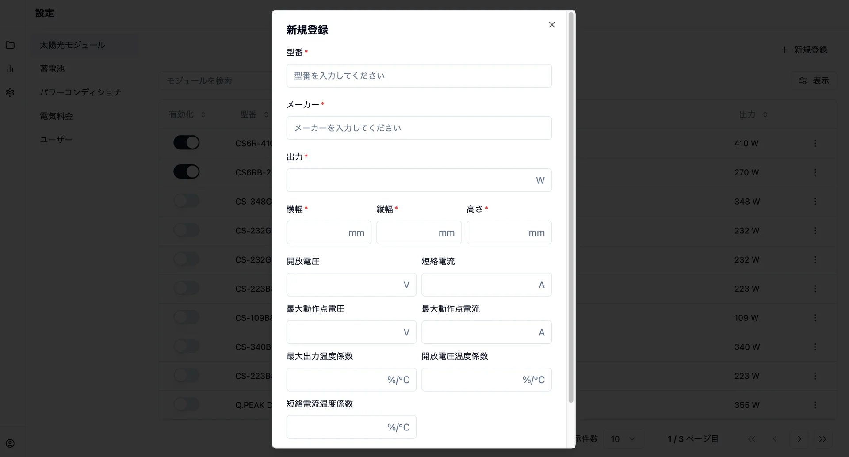This screenshot has height=457, width=849.
Task: Focus the 開放電圧 input field
Action: (351, 285)
